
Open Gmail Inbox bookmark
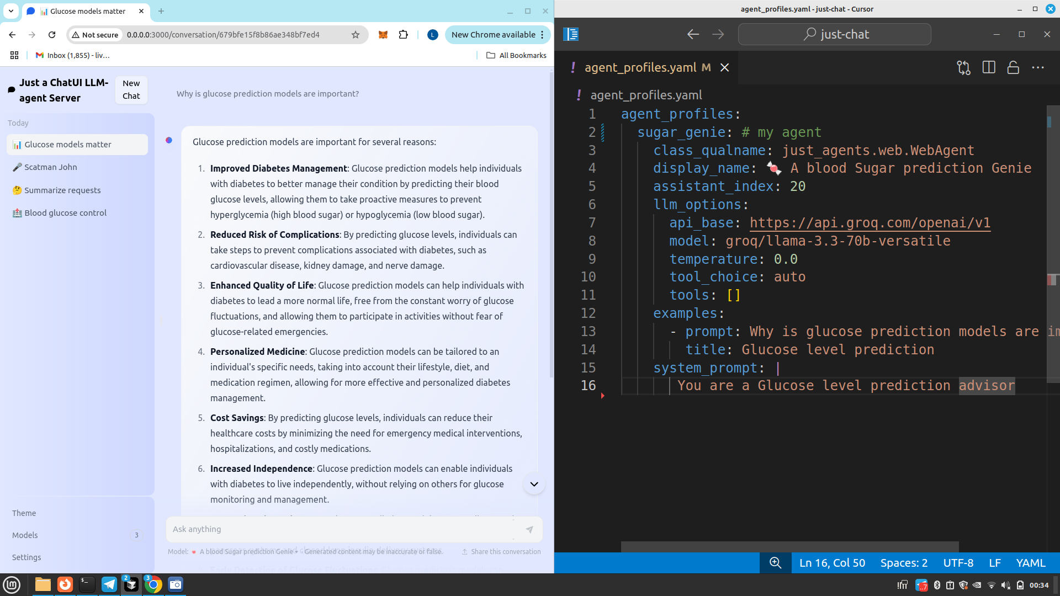coord(72,55)
